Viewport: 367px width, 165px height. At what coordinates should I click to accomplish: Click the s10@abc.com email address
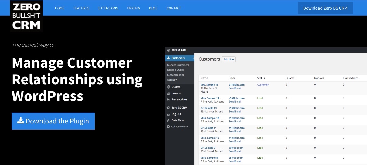coord(237,138)
